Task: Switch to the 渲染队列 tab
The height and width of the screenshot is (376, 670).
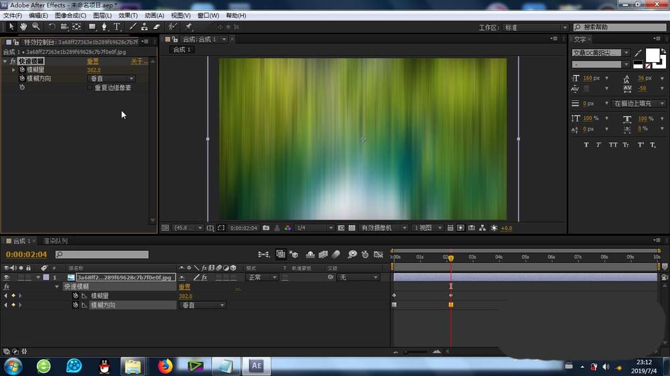Action: click(x=55, y=241)
